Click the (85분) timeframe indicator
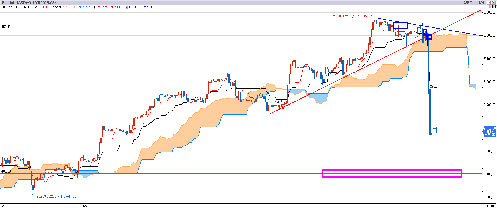This screenshot has width=497, height=208. pos(469,3)
